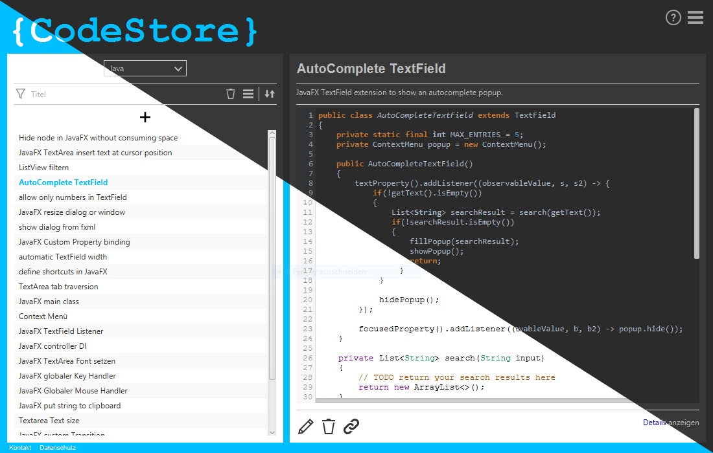Select 'ListView filtern' snippet

pyautogui.click(x=141, y=168)
